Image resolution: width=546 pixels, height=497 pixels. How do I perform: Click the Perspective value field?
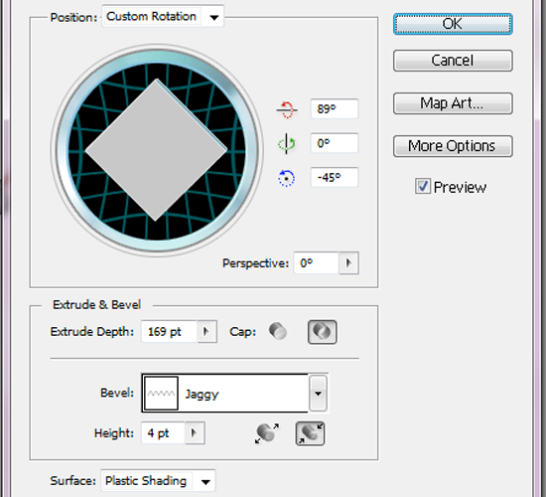pyautogui.click(x=316, y=263)
